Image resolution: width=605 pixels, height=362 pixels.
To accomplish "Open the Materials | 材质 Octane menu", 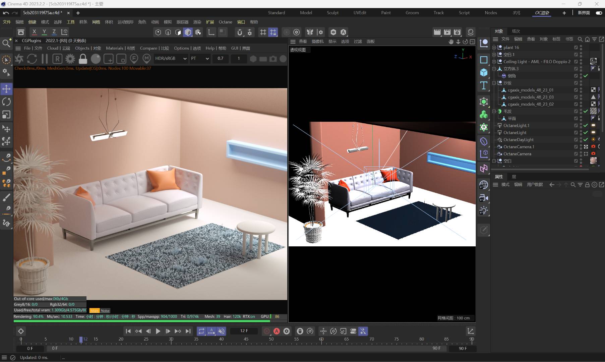I will coord(120,48).
